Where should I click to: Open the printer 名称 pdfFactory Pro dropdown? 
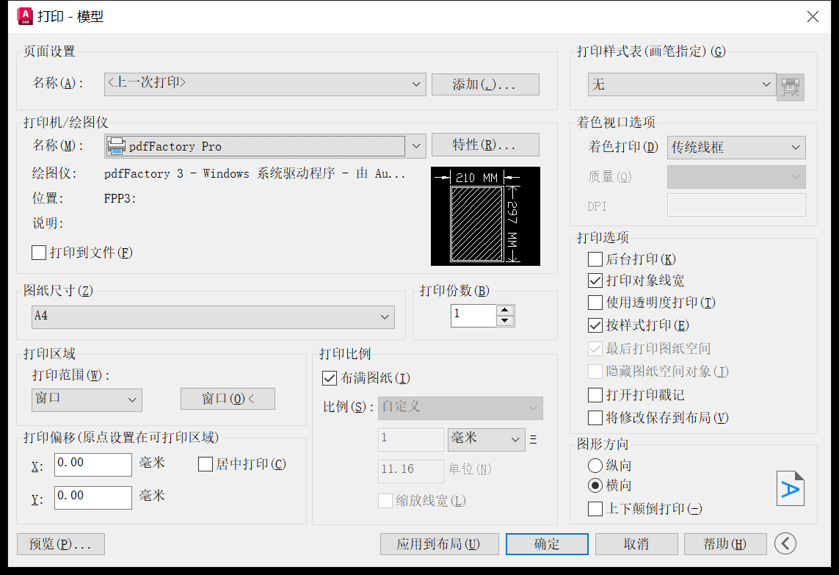[x=265, y=146]
